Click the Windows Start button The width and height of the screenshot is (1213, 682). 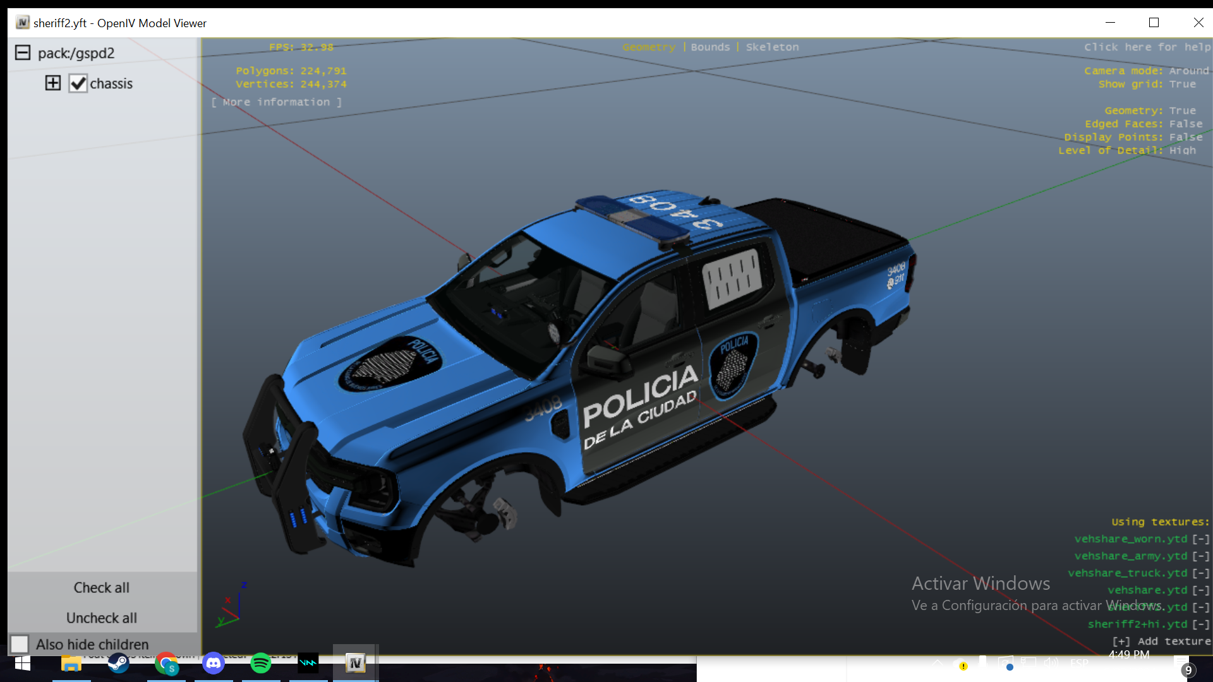click(23, 663)
